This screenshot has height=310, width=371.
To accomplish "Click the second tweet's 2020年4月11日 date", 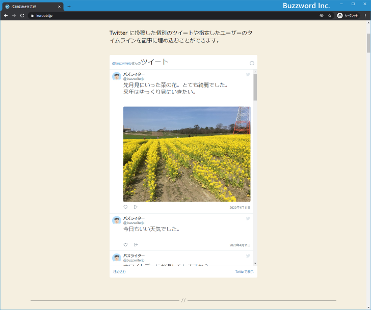I will [x=240, y=245].
